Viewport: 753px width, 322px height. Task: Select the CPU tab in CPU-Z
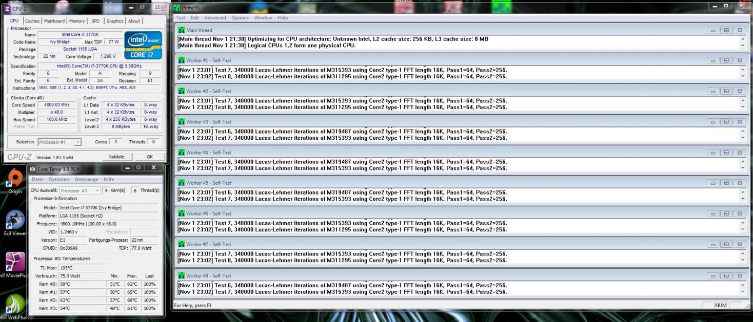(14, 20)
